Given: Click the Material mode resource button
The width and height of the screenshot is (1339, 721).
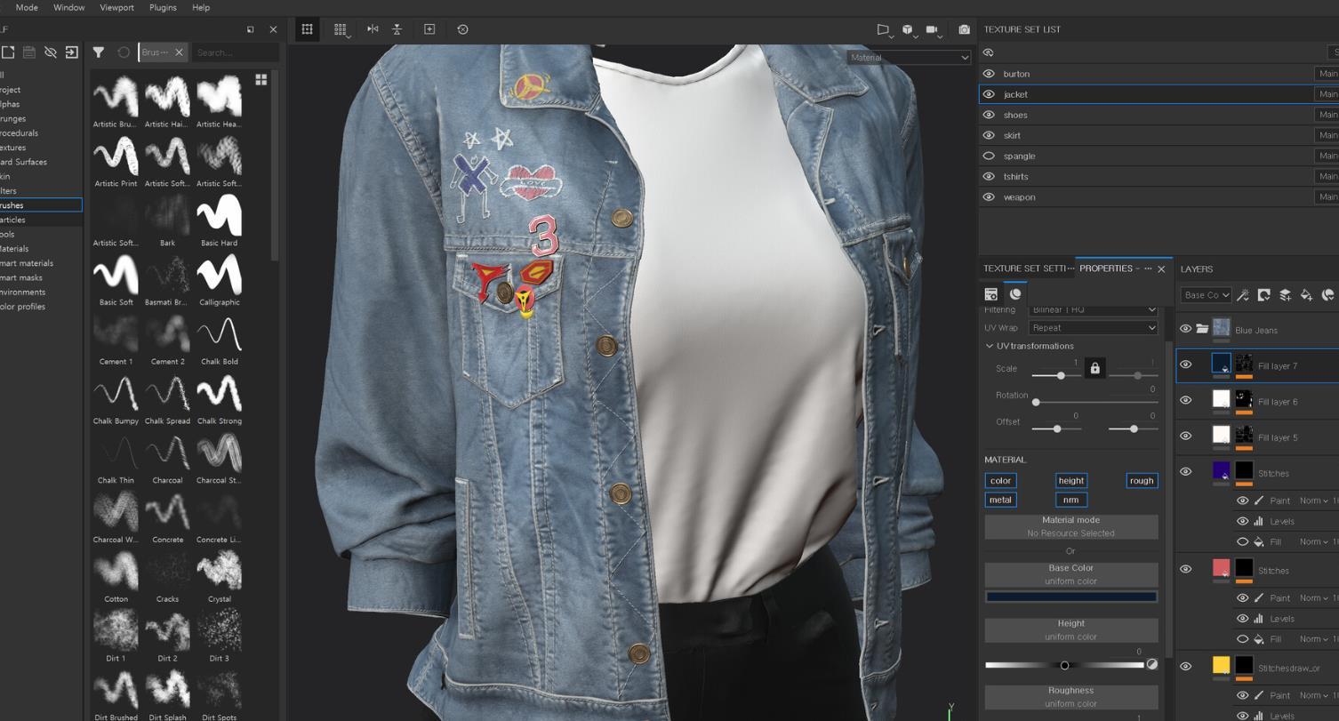Looking at the screenshot, I should [x=1070, y=526].
